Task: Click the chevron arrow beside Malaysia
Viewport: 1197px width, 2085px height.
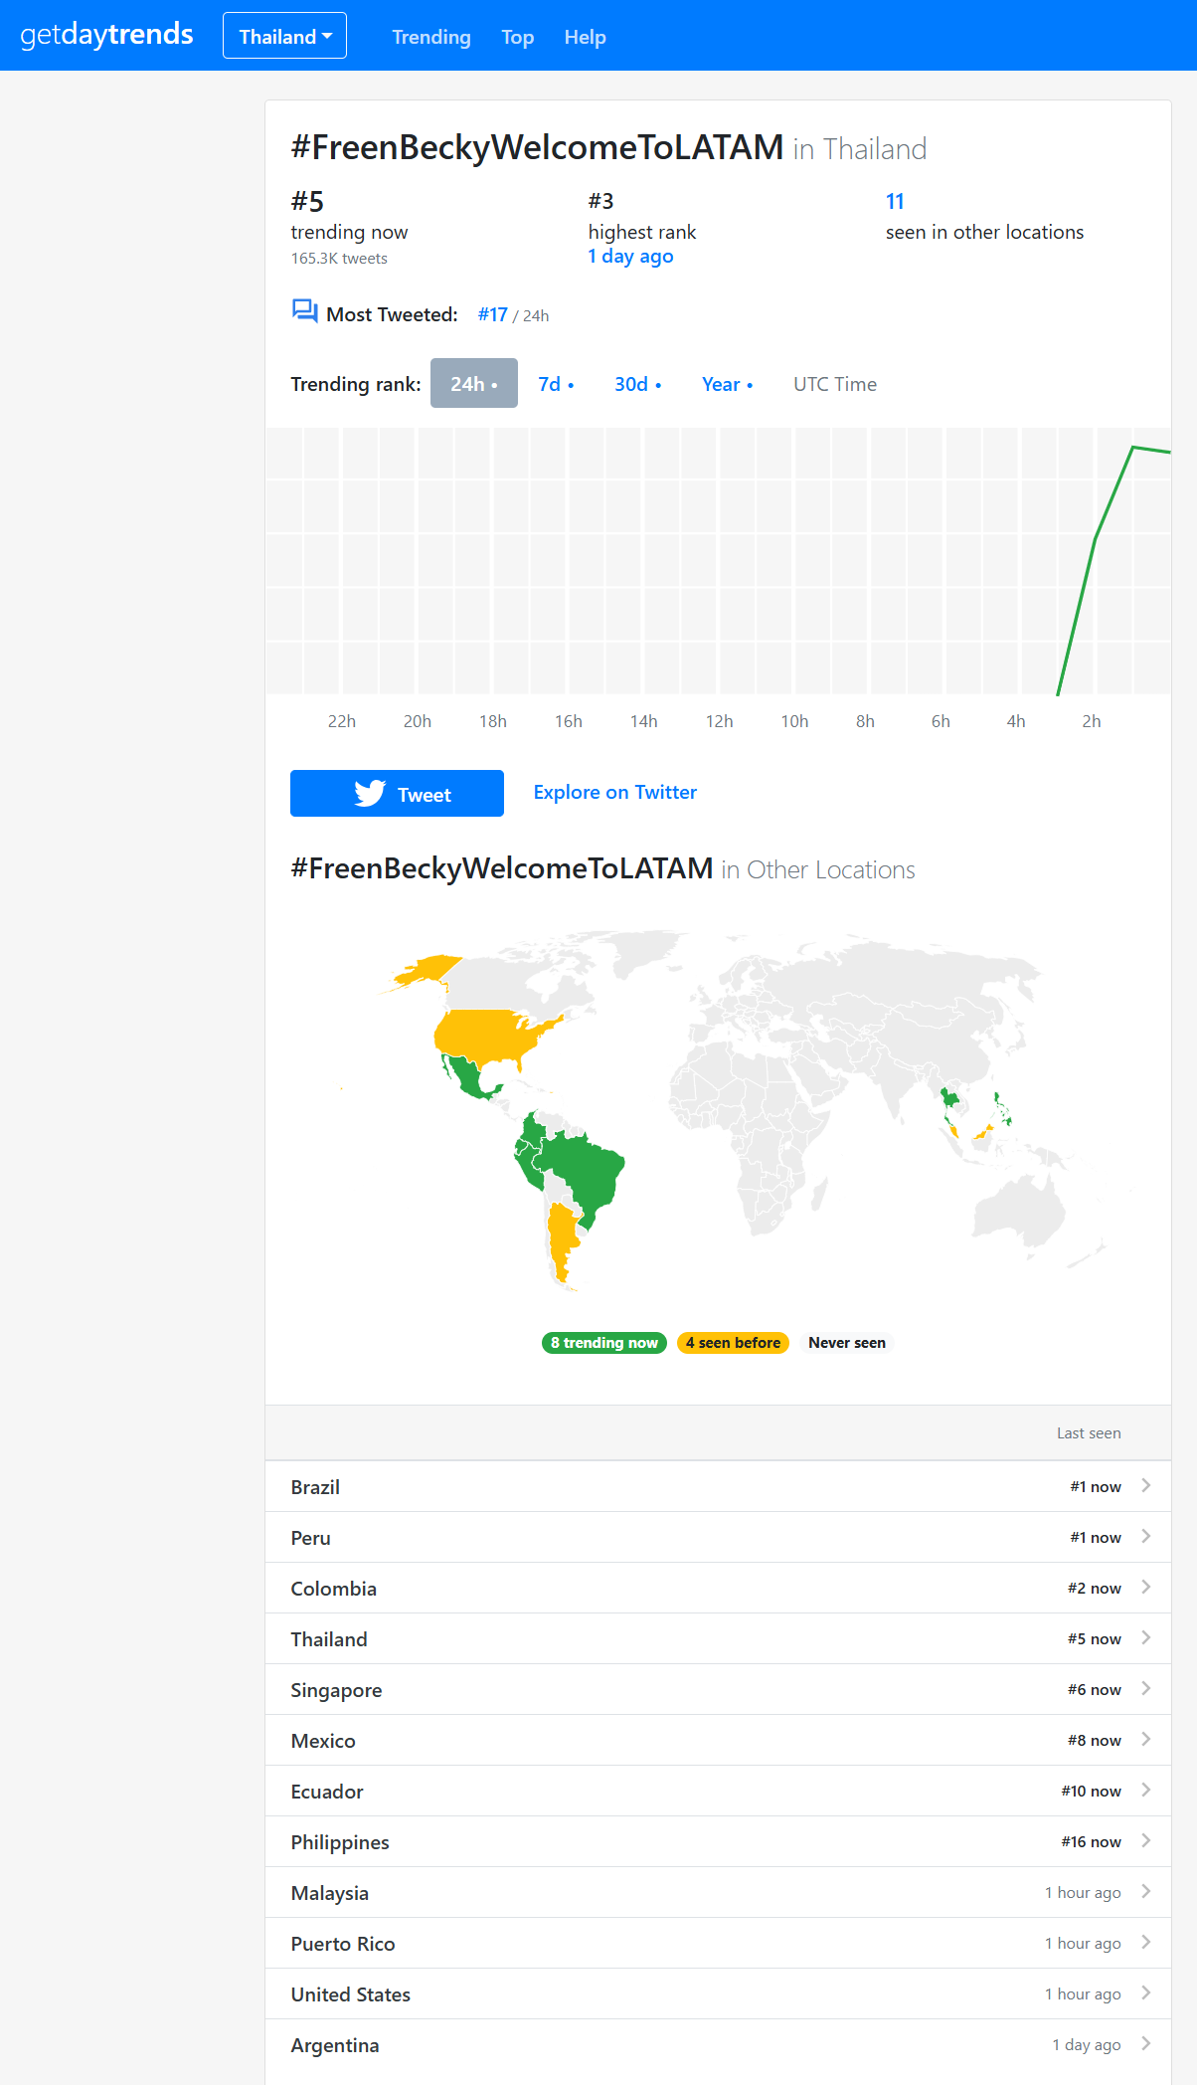Action: 1145,1891
